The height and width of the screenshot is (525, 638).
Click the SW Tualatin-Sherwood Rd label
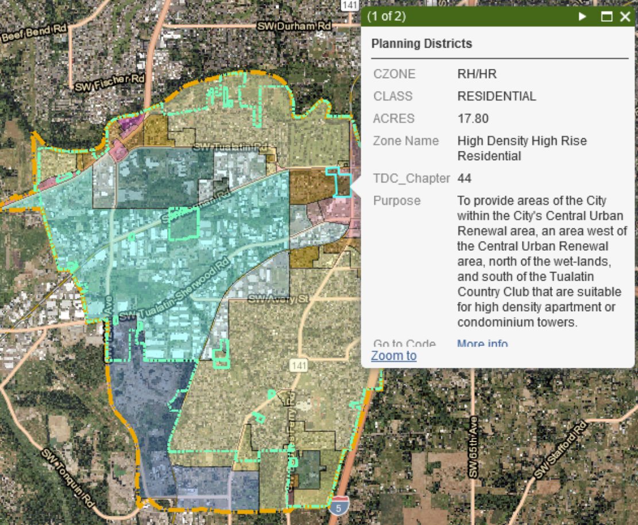click(174, 292)
